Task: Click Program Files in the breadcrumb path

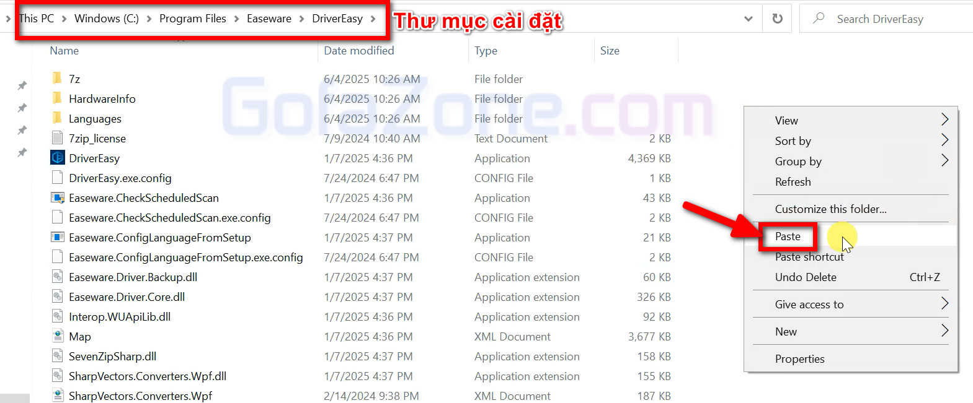Action: click(x=192, y=19)
